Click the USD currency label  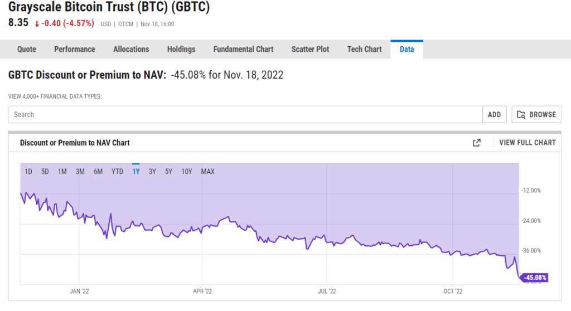click(105, 24)
